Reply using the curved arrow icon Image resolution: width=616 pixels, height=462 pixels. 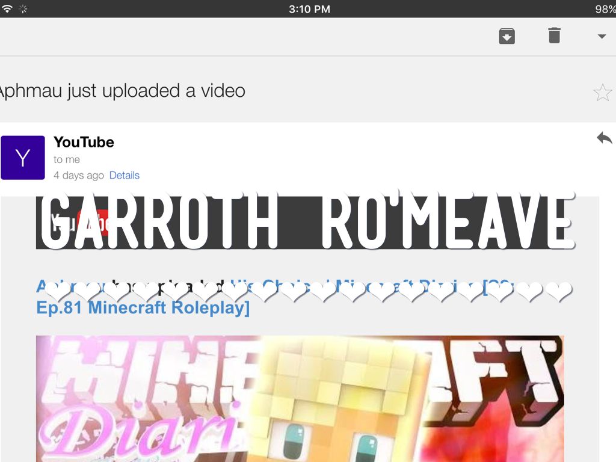click(604, 138)
